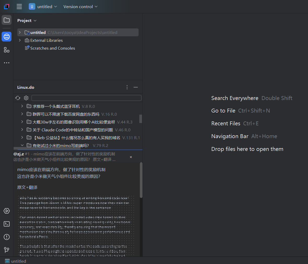Expand the 群晖可以不限速下载百度网盘 topic
The height and width of the screenshot is (264, 308).
[22, 114]
